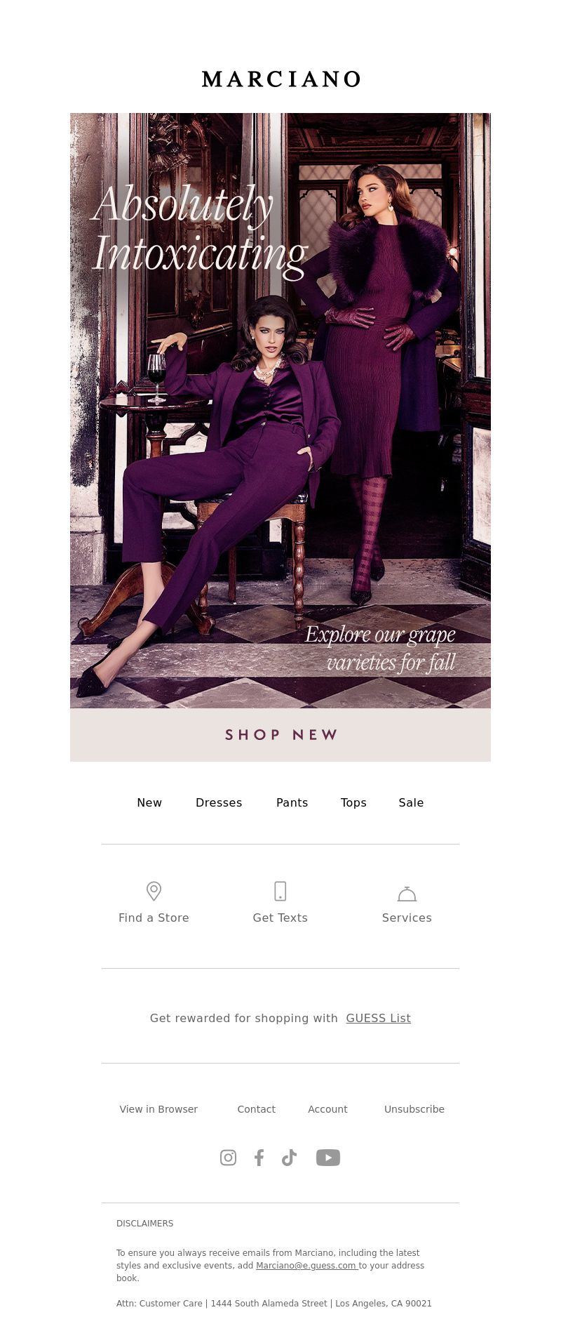Click View in Browser link
Image resolution: width=561 pixels, height=1324 pixels.
click(158, 1109)
